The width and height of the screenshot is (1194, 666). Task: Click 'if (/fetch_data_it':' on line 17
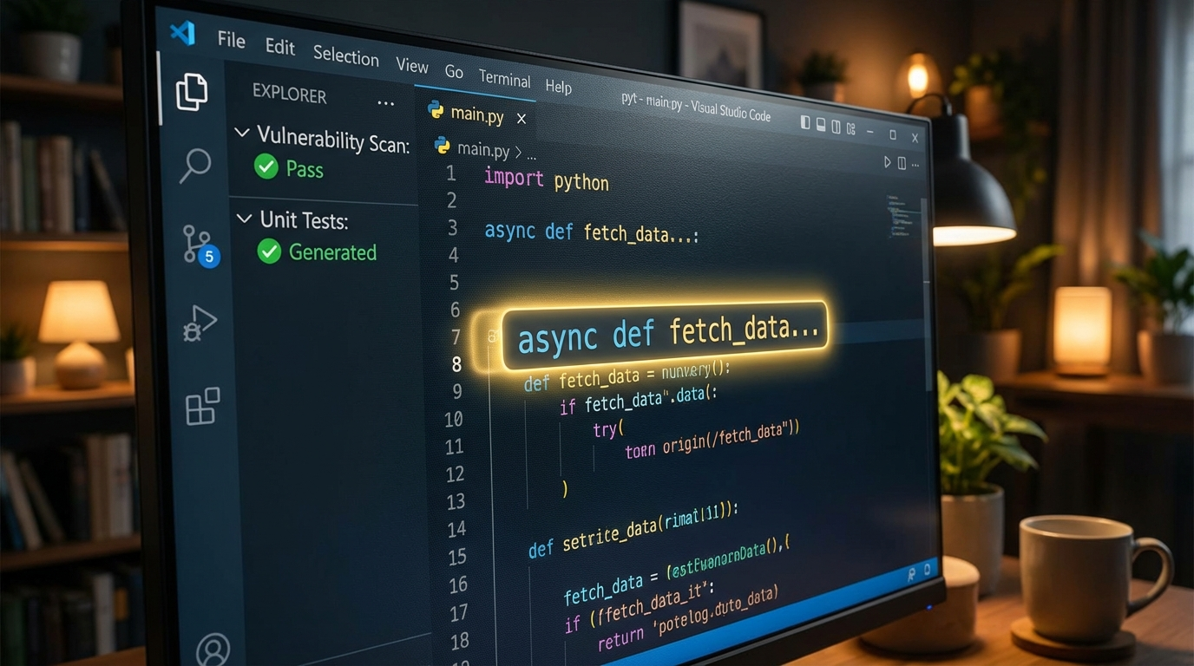coord(640,609)
